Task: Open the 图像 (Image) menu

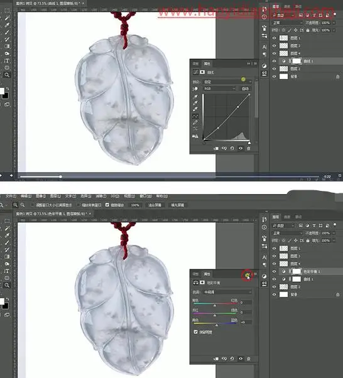Action: tap(41, 197)
